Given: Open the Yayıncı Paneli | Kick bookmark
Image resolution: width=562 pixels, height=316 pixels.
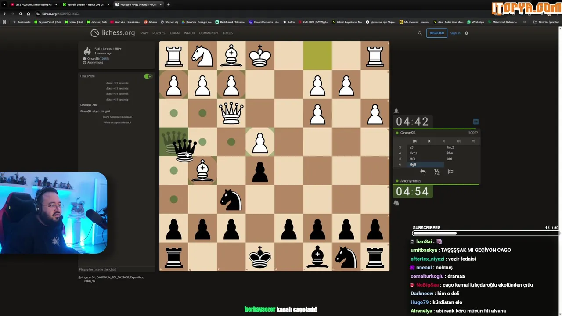Looking at the screenshot, I should (x=48, y=22).
